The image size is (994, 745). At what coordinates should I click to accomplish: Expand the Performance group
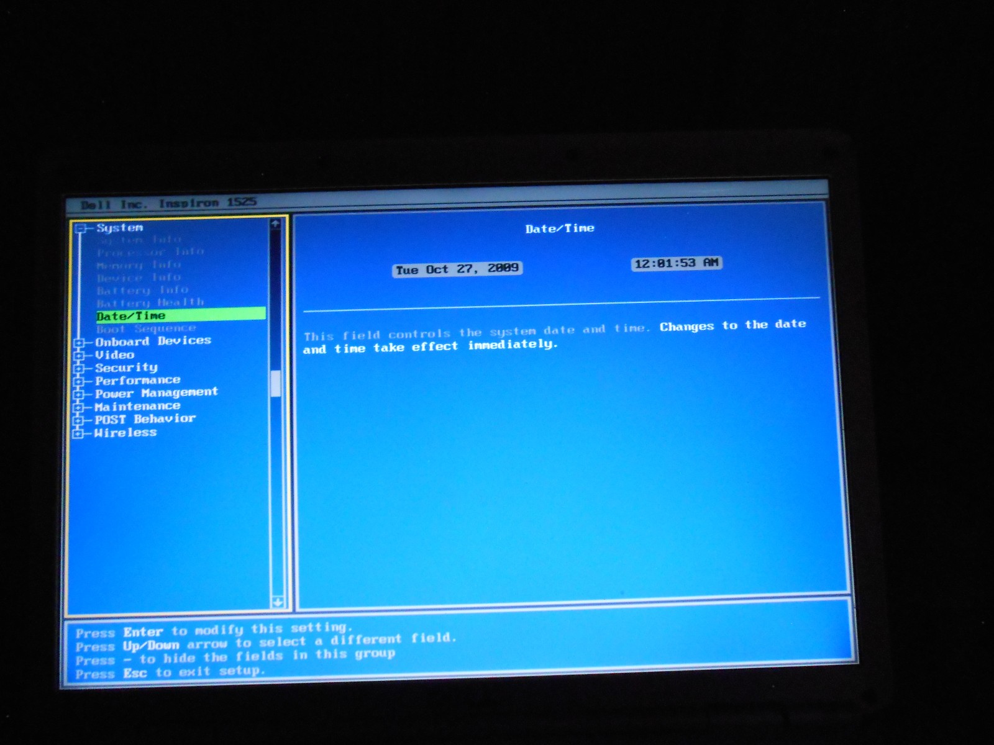(x=78, y=381)
